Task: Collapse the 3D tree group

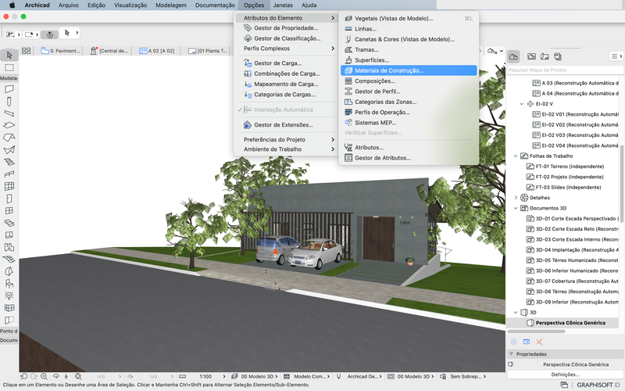Action: (x=516, y=312)
